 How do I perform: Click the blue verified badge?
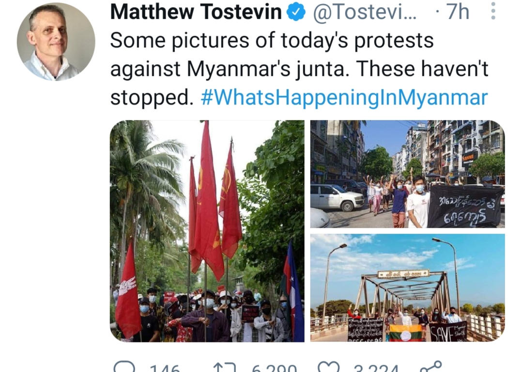coord(296,13)
